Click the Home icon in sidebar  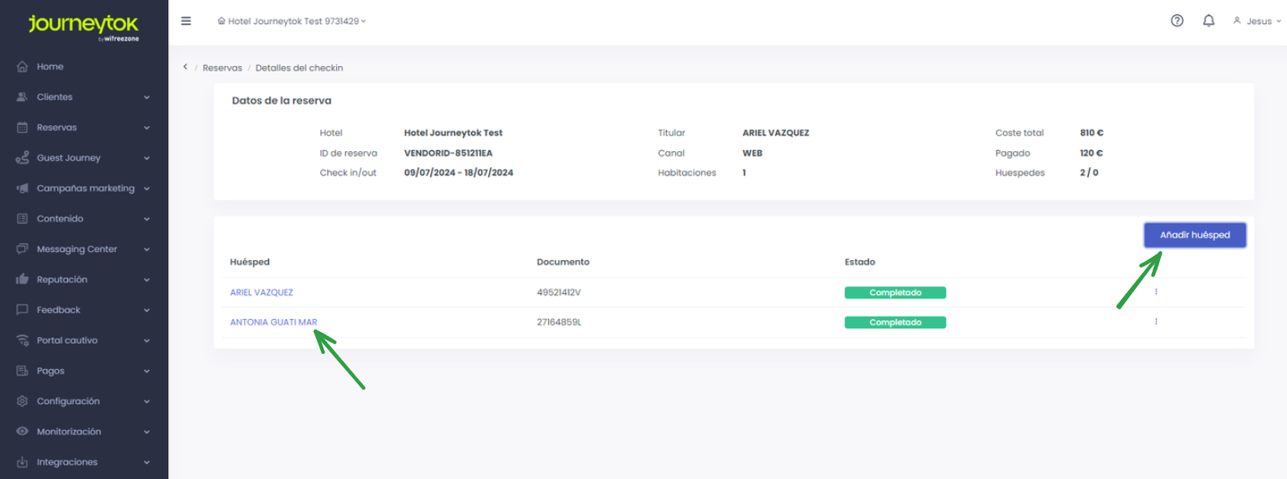23,67
